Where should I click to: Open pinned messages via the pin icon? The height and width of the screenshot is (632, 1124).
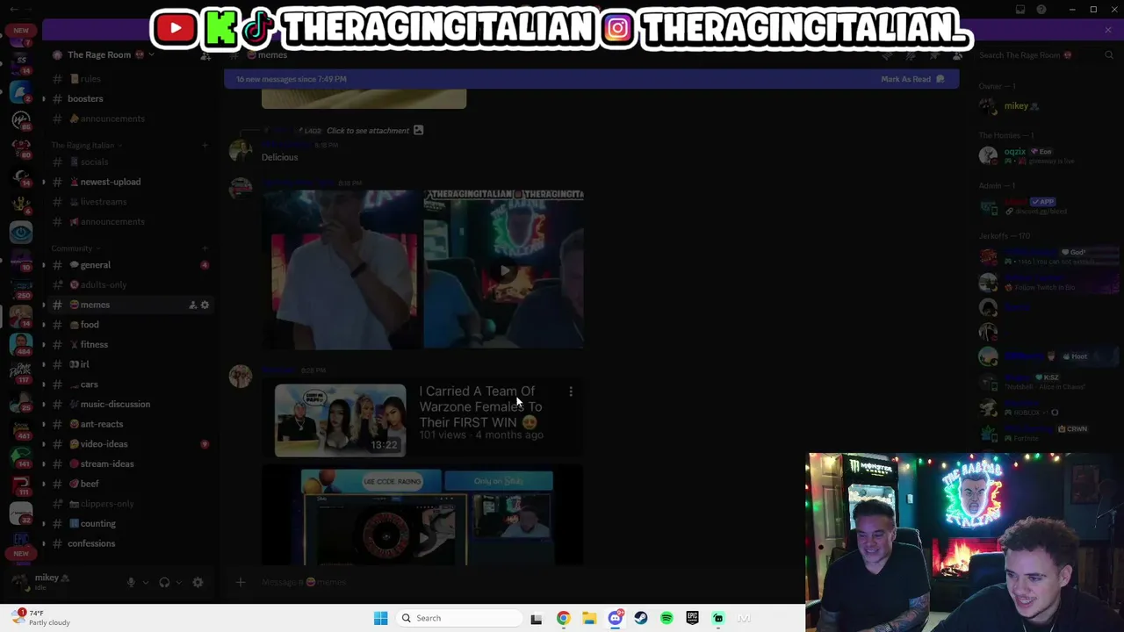934,55
